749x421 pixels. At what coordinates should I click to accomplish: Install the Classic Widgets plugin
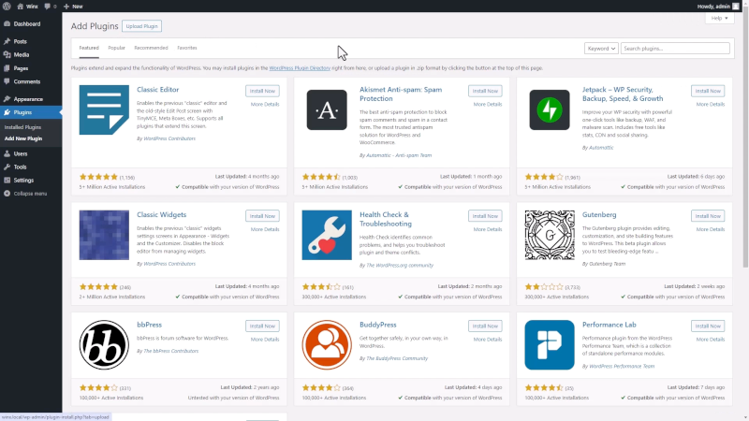pyautogui.click(x=262, y=216)
